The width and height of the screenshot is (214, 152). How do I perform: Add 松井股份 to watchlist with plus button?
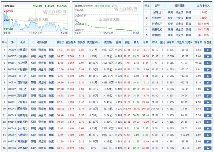click(x=208, y=56)
